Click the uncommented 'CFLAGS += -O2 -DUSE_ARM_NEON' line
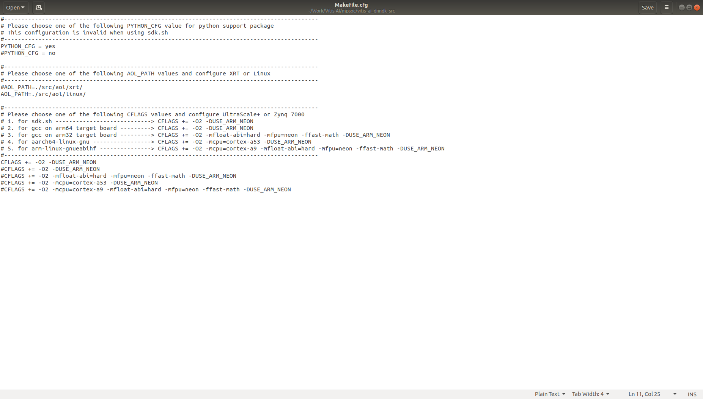This screenshot has width=703, height=399. coord(49,162)
